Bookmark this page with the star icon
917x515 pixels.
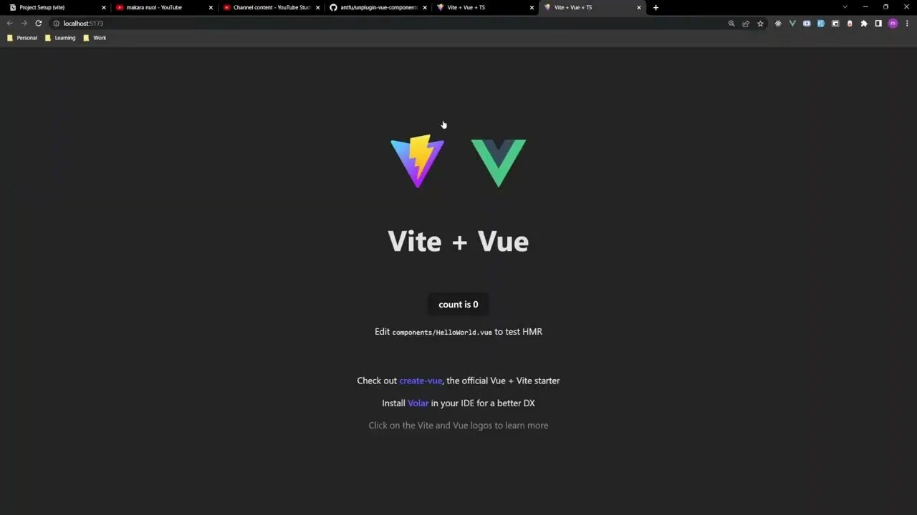click(x=760, y=24)
